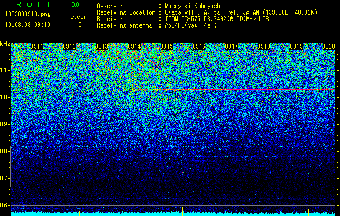The height and width of the screenshot is (216, 340).
Task: Click the date stamp 10.03.09 09:10
Action: coord(28,25)
